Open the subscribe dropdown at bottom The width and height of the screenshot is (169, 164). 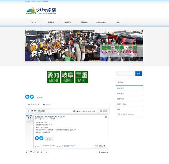point(103,152)
